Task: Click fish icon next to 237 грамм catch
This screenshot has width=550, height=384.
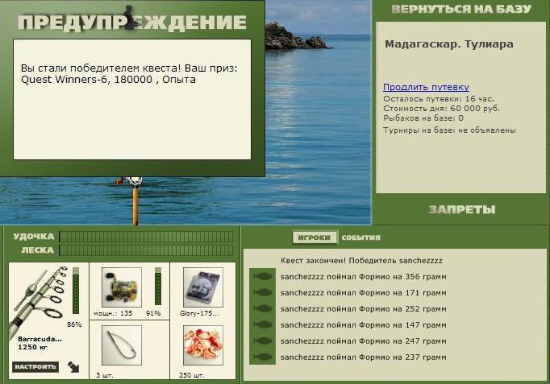Action: [x=262, y=357]
